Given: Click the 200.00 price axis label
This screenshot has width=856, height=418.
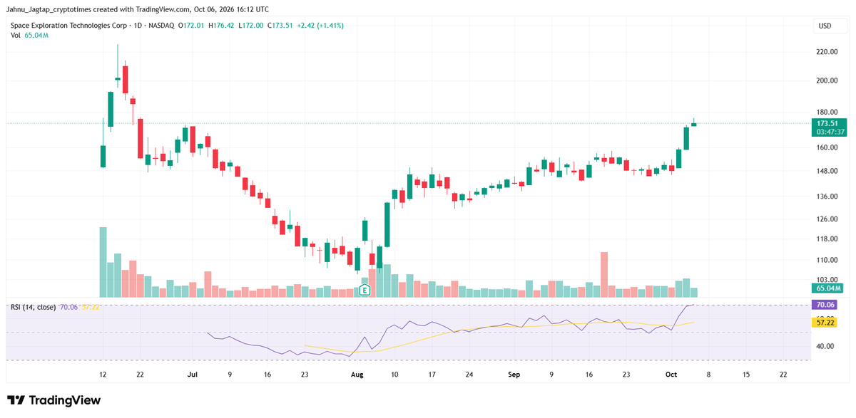Looking at the screenshot, I should point(827,80).
